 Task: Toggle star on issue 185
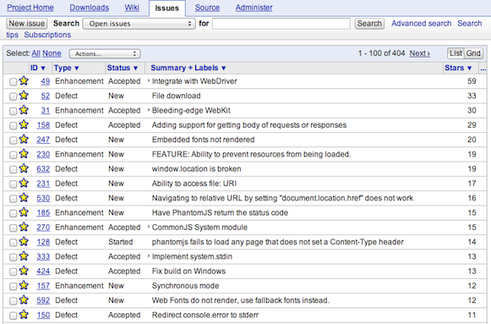coord(24,212)
